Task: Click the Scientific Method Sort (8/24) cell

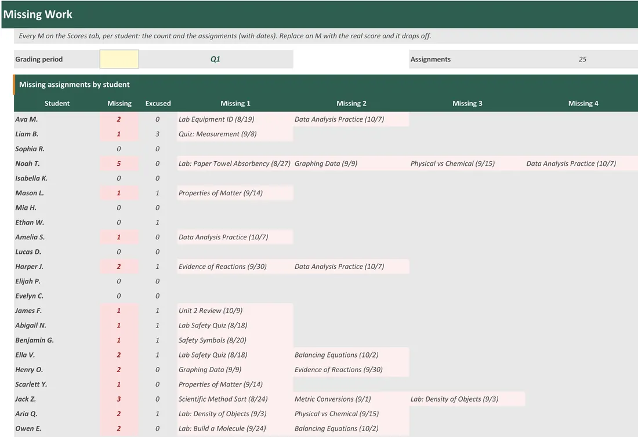Action: 235,399
